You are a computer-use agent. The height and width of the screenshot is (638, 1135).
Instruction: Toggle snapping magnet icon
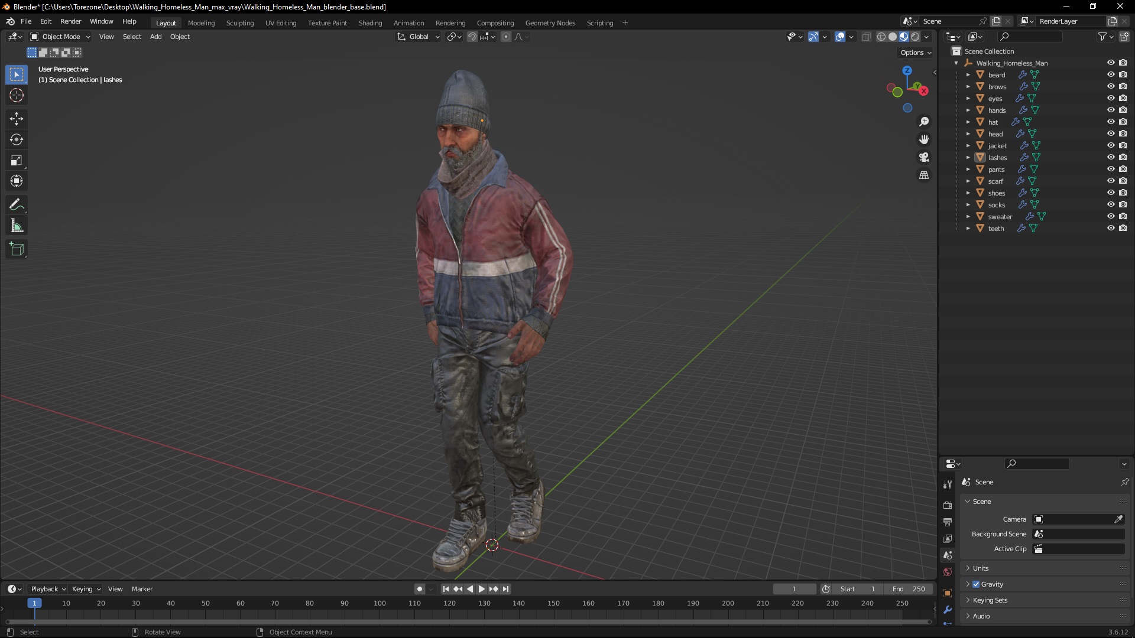coord(472,37)
